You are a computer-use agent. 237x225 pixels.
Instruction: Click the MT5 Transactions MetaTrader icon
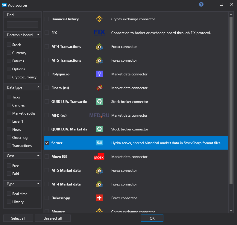pyautogui.click(x=99, y=60)
